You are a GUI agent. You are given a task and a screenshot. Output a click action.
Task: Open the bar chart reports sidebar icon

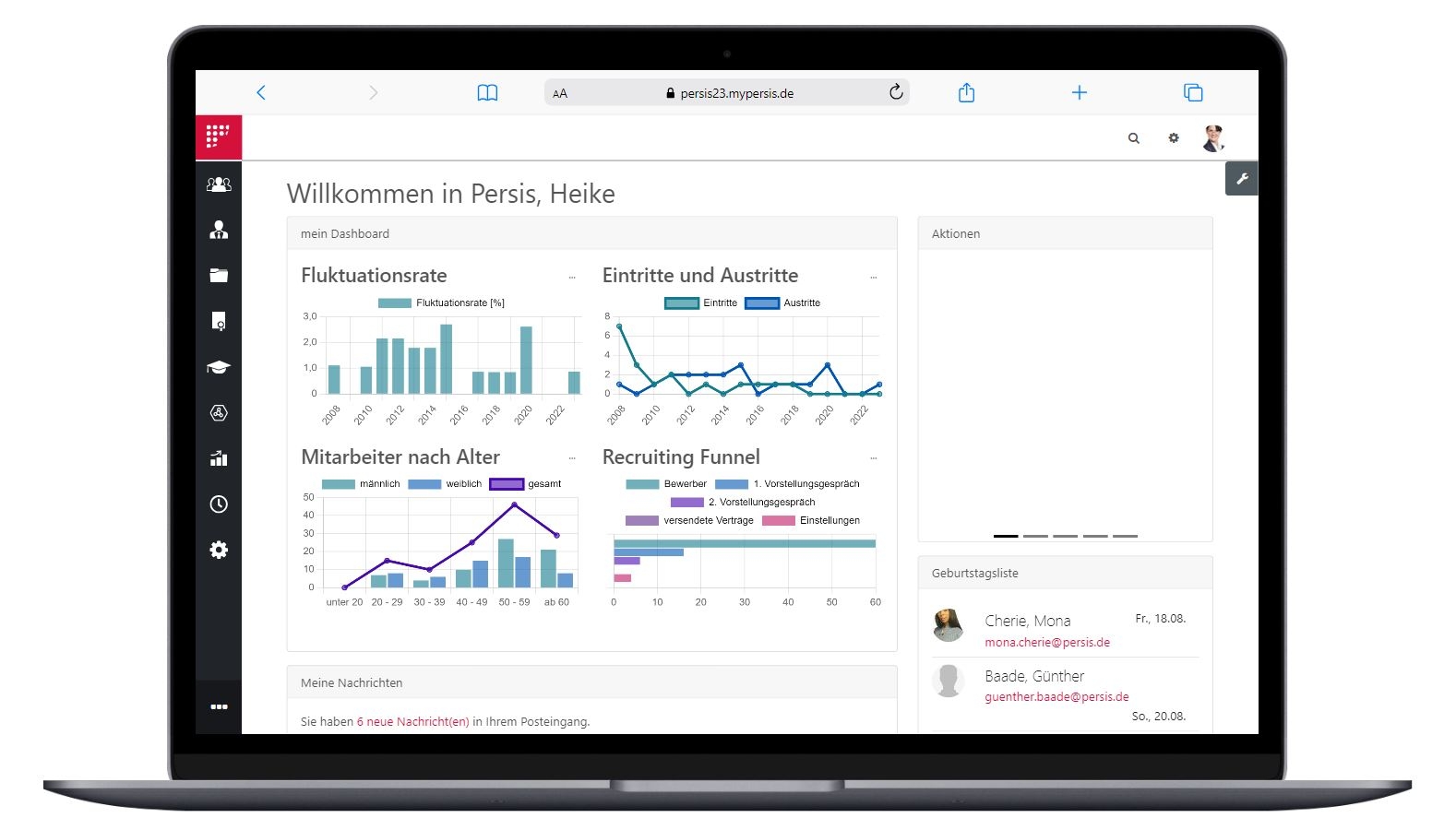(219, 458)
